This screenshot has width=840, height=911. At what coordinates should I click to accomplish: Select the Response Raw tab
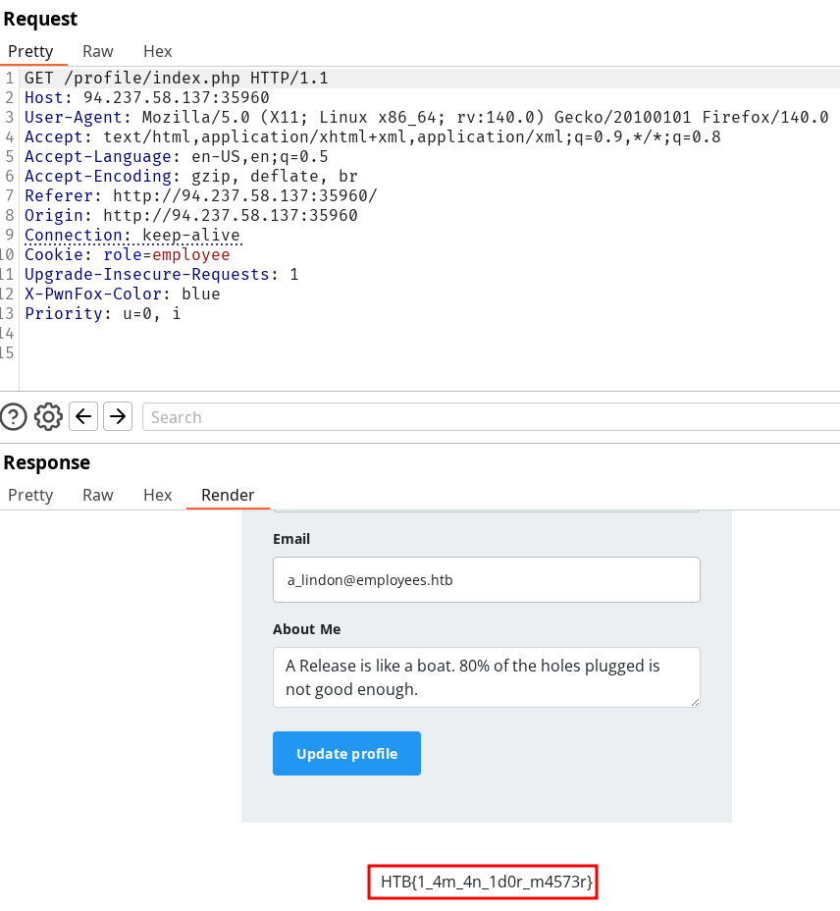point(97,495)
